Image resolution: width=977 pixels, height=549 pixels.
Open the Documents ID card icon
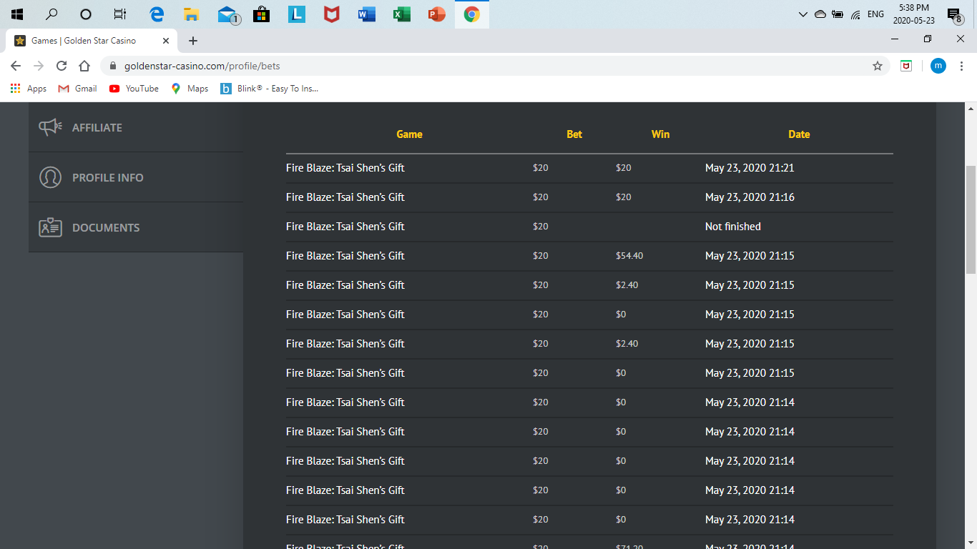click(x=50, y=227)
